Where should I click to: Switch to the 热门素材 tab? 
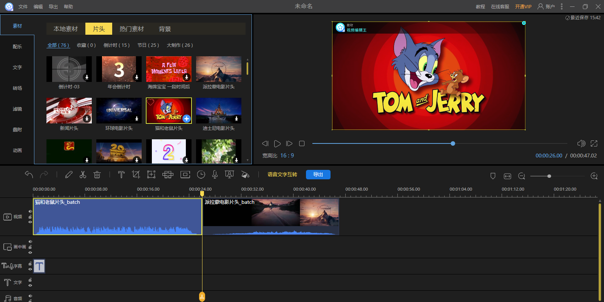(131, 29)
